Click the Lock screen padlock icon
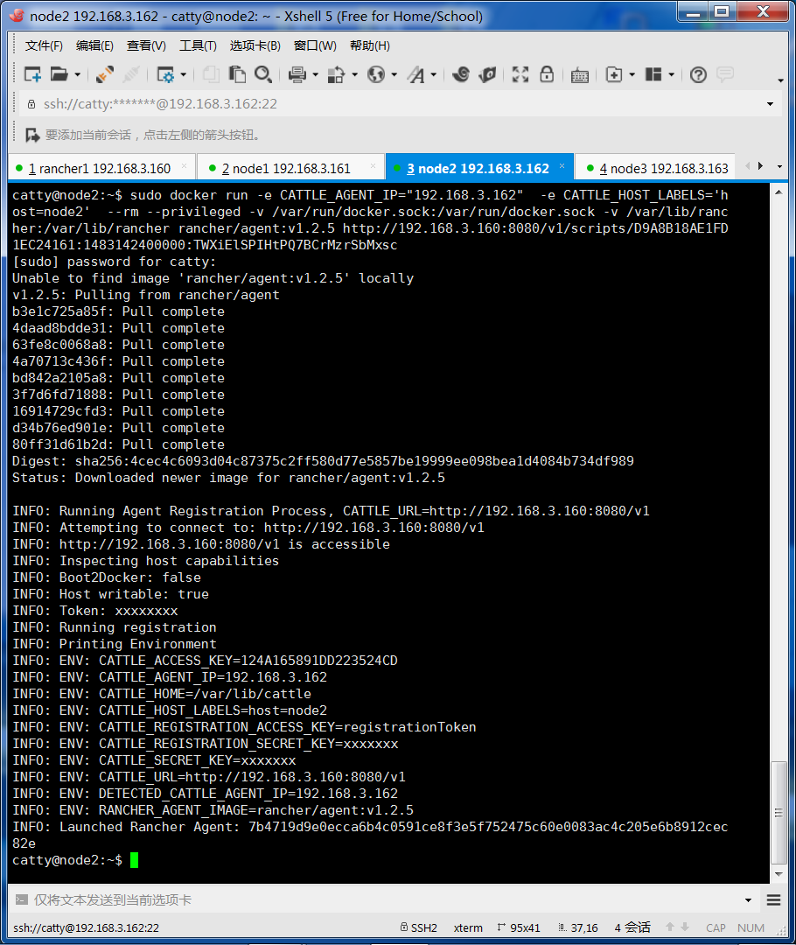The width and height of the screenshot is (796, 945). [x=547, y=74]
